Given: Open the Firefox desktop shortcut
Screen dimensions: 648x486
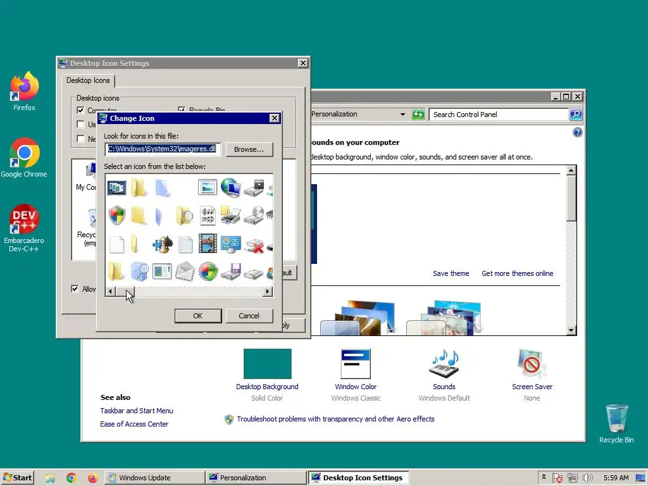Looking at the screenshot, I should 24,91.
